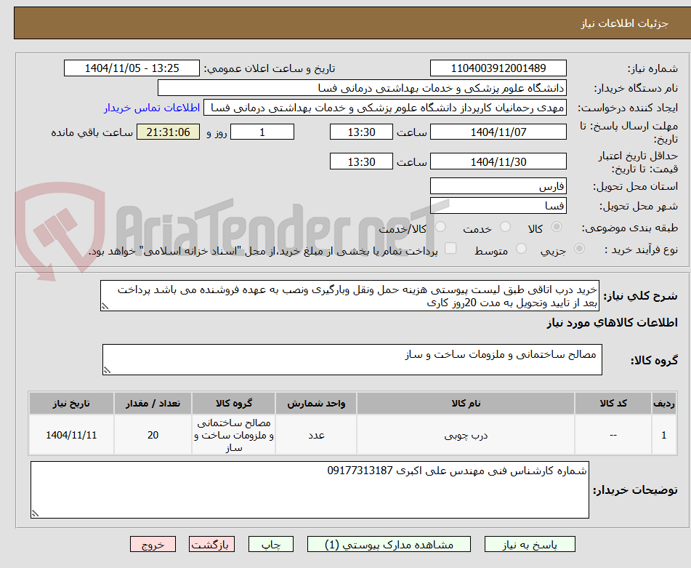This screenshot has width=691, height=568.
Task: Click the شماره نیاز field showing 1104003912001489
Action: click(x=499, y=68)
